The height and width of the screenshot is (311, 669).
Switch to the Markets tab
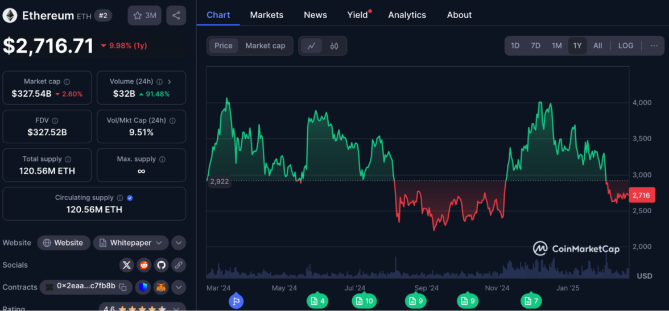(266, 15)
